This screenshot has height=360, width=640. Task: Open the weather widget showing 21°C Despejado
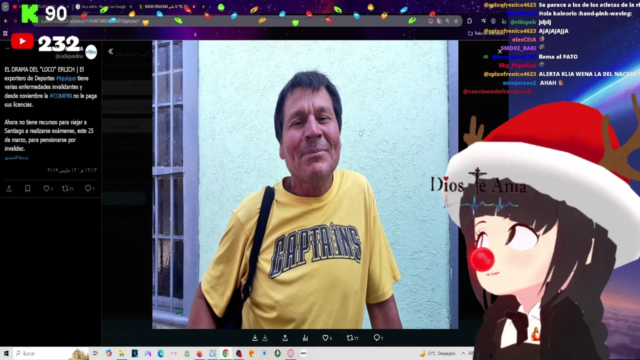coord(437,353)
